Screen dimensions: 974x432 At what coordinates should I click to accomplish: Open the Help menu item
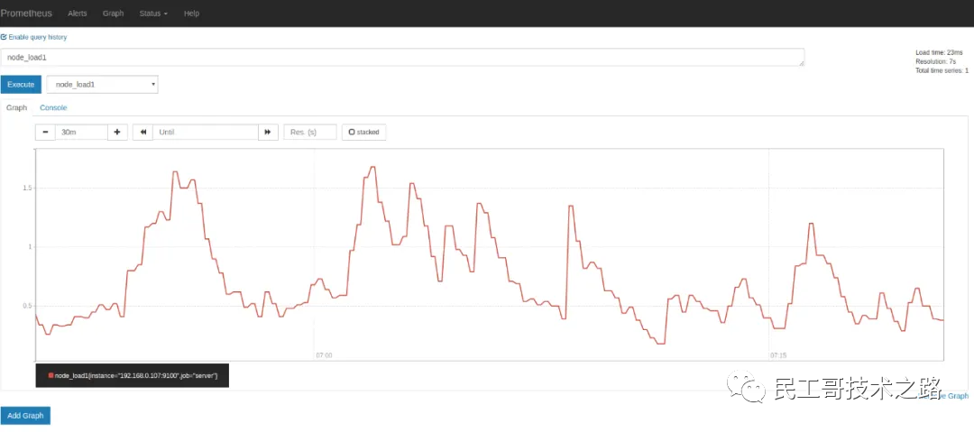pos(191,13)
